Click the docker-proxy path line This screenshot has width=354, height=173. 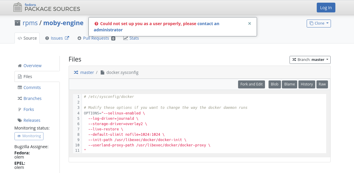[149, 145]
